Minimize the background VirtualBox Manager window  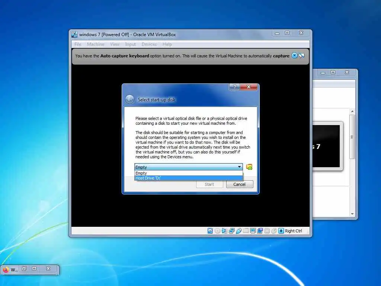pos(323,73)
